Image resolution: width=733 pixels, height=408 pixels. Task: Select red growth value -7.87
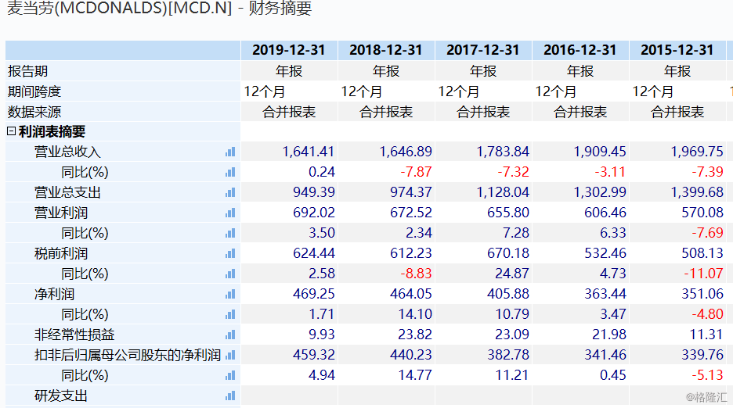click(416, 172)
